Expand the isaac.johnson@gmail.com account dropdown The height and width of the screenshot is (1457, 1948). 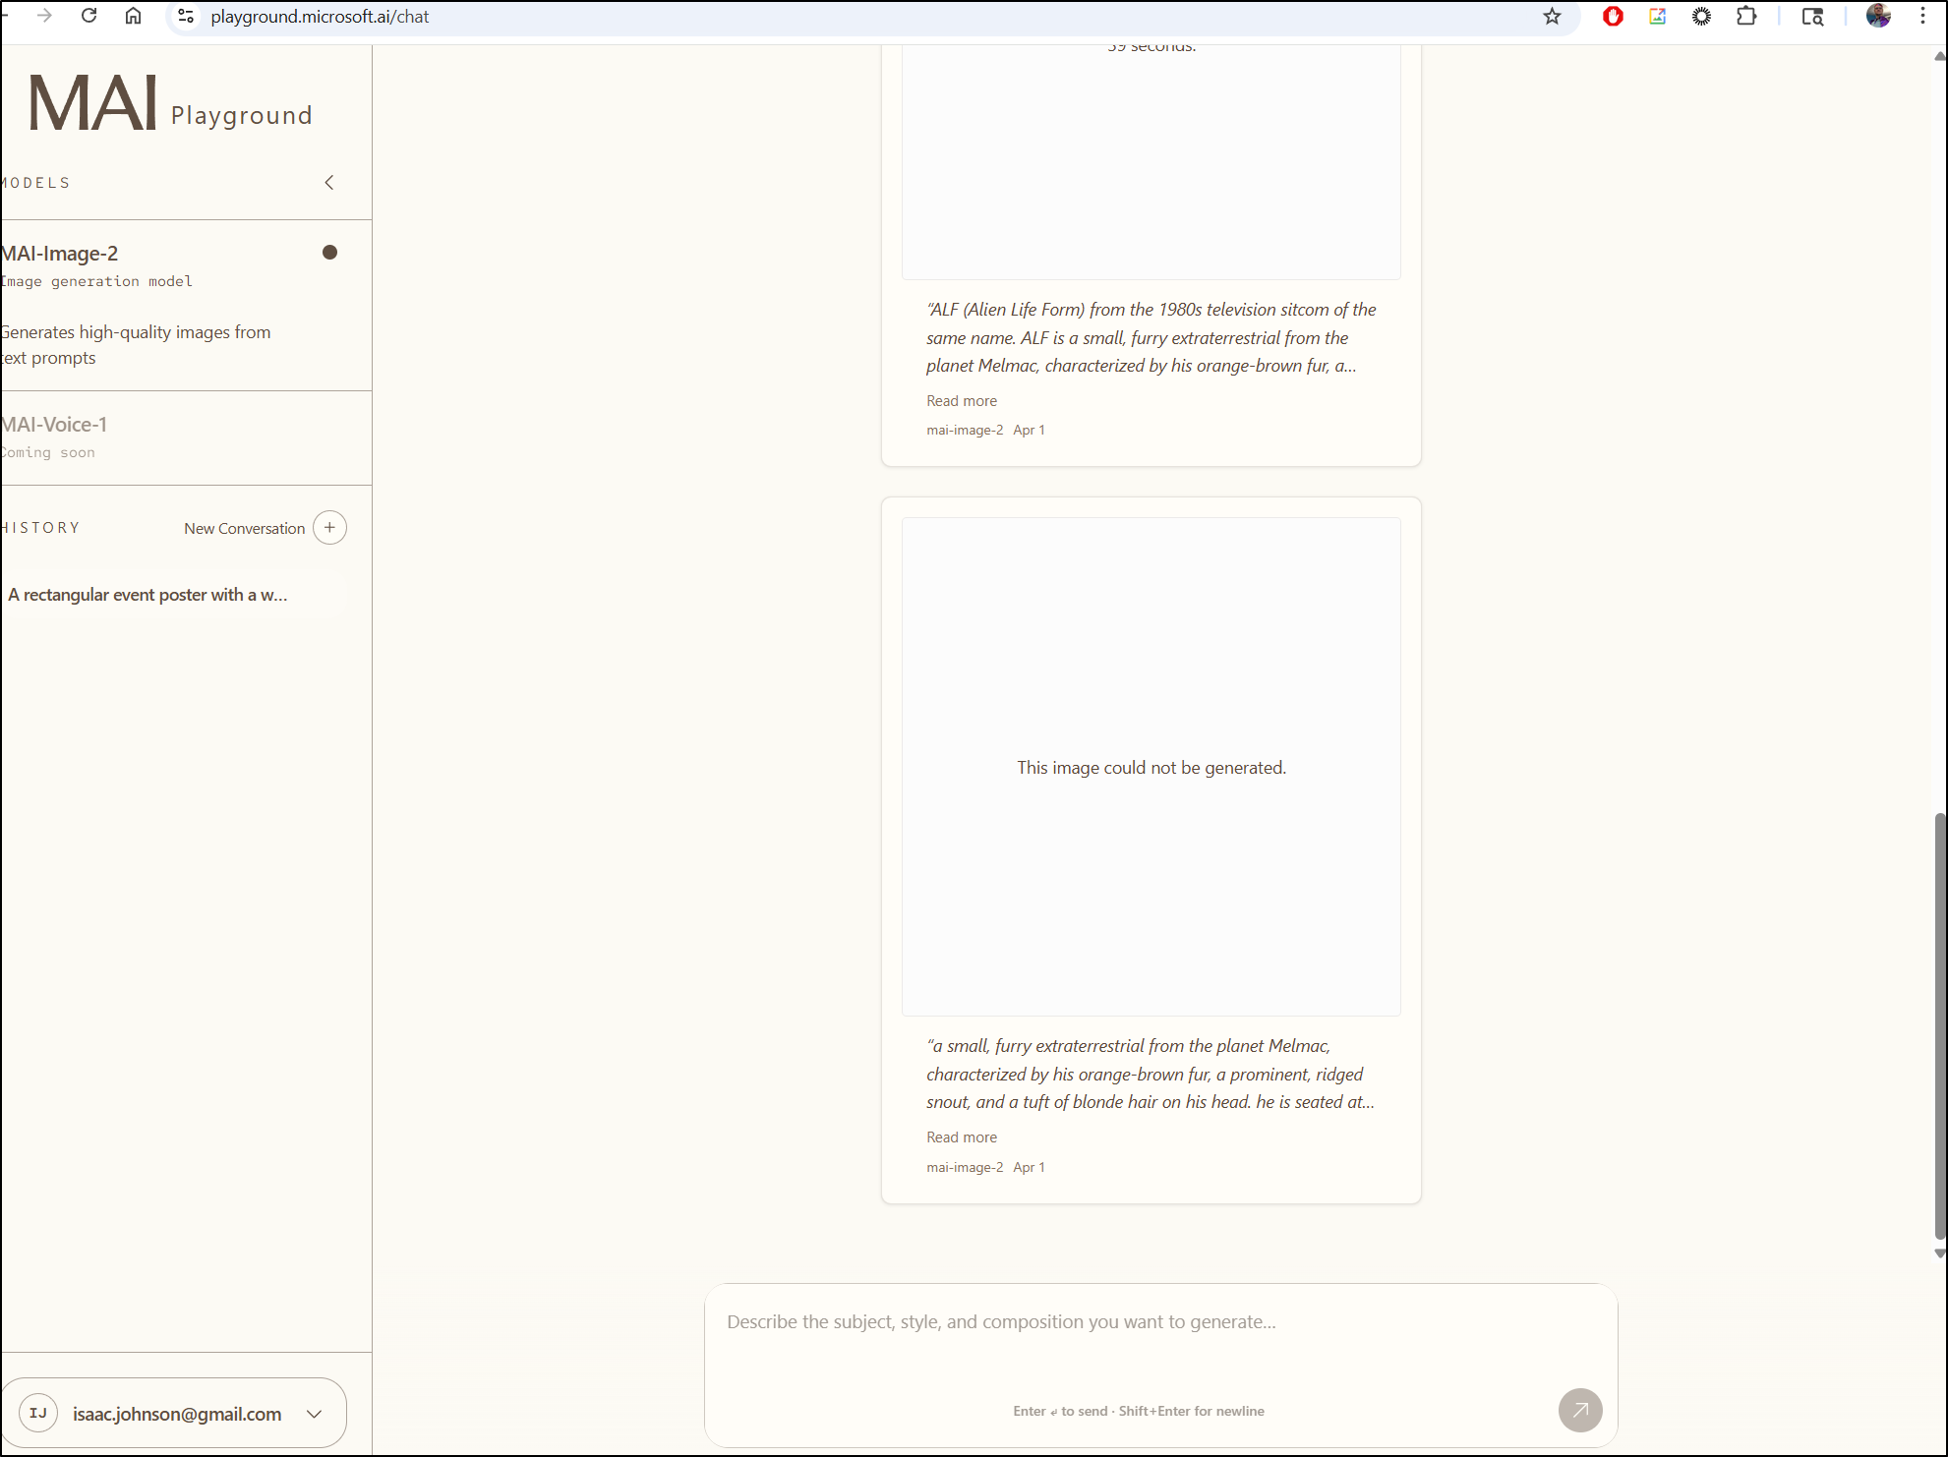click(314, 1414)
